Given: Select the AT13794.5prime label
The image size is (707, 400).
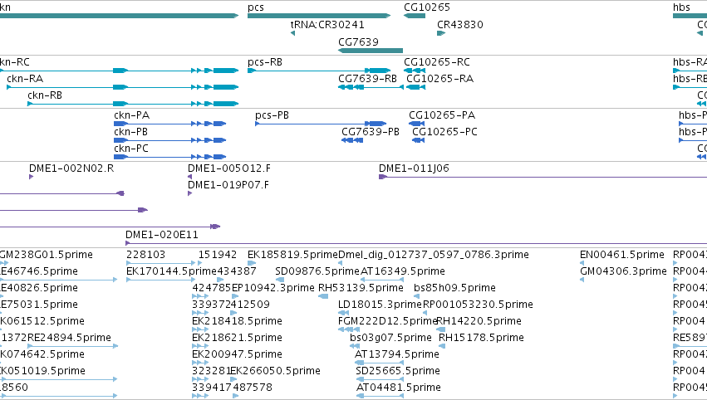Looking at the screenshot, I should click(x=397, y=354).
